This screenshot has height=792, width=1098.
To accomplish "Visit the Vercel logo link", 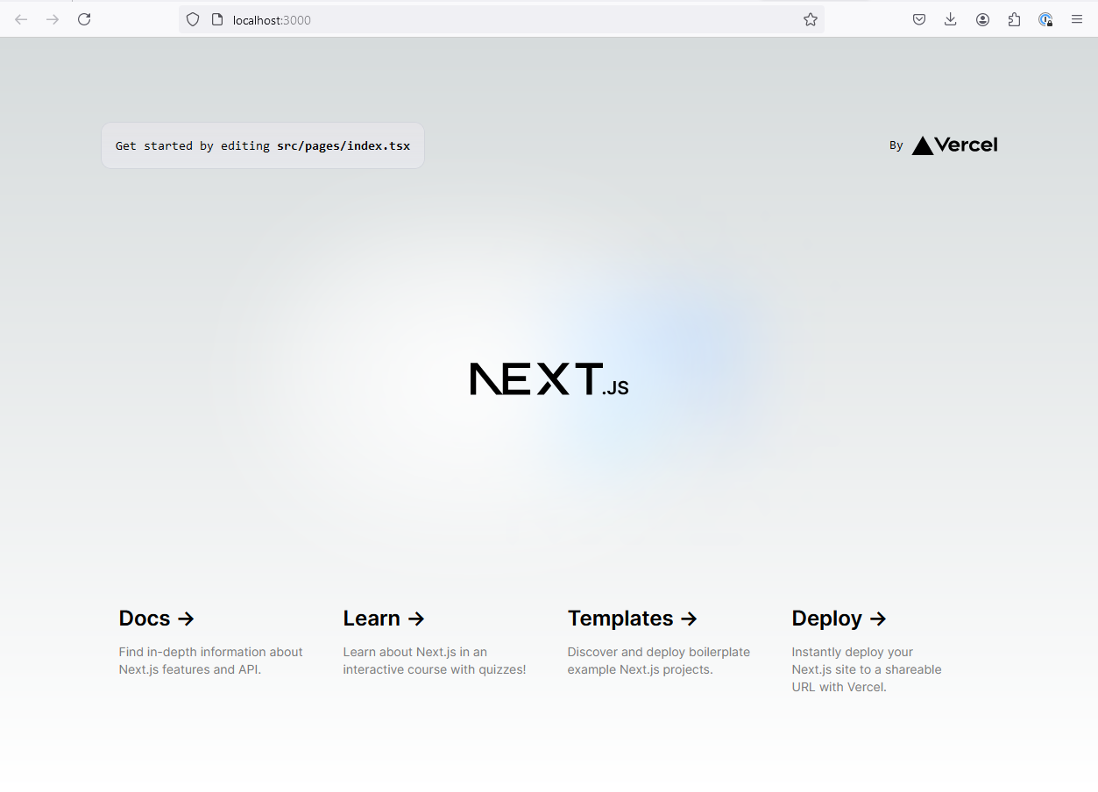I will [x=953, y=145].
